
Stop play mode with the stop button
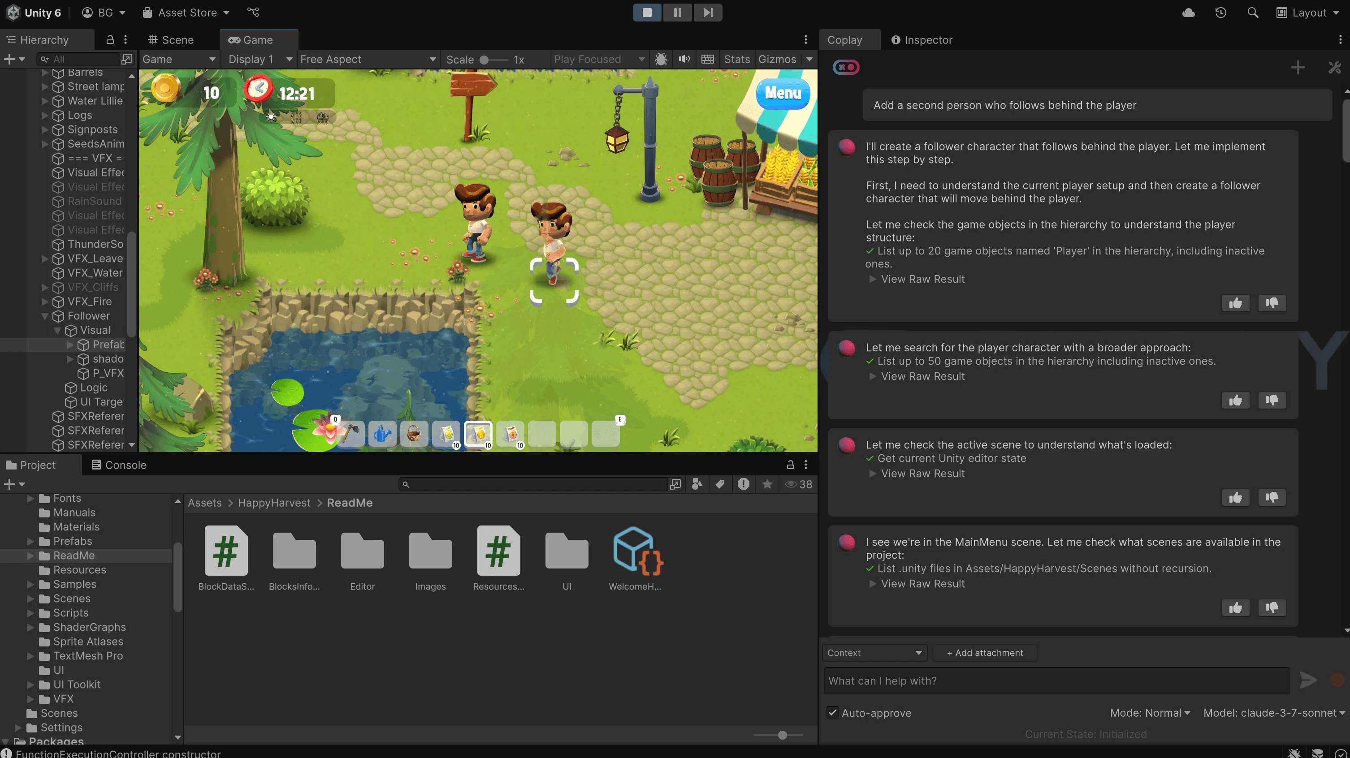tap(647, 13)
